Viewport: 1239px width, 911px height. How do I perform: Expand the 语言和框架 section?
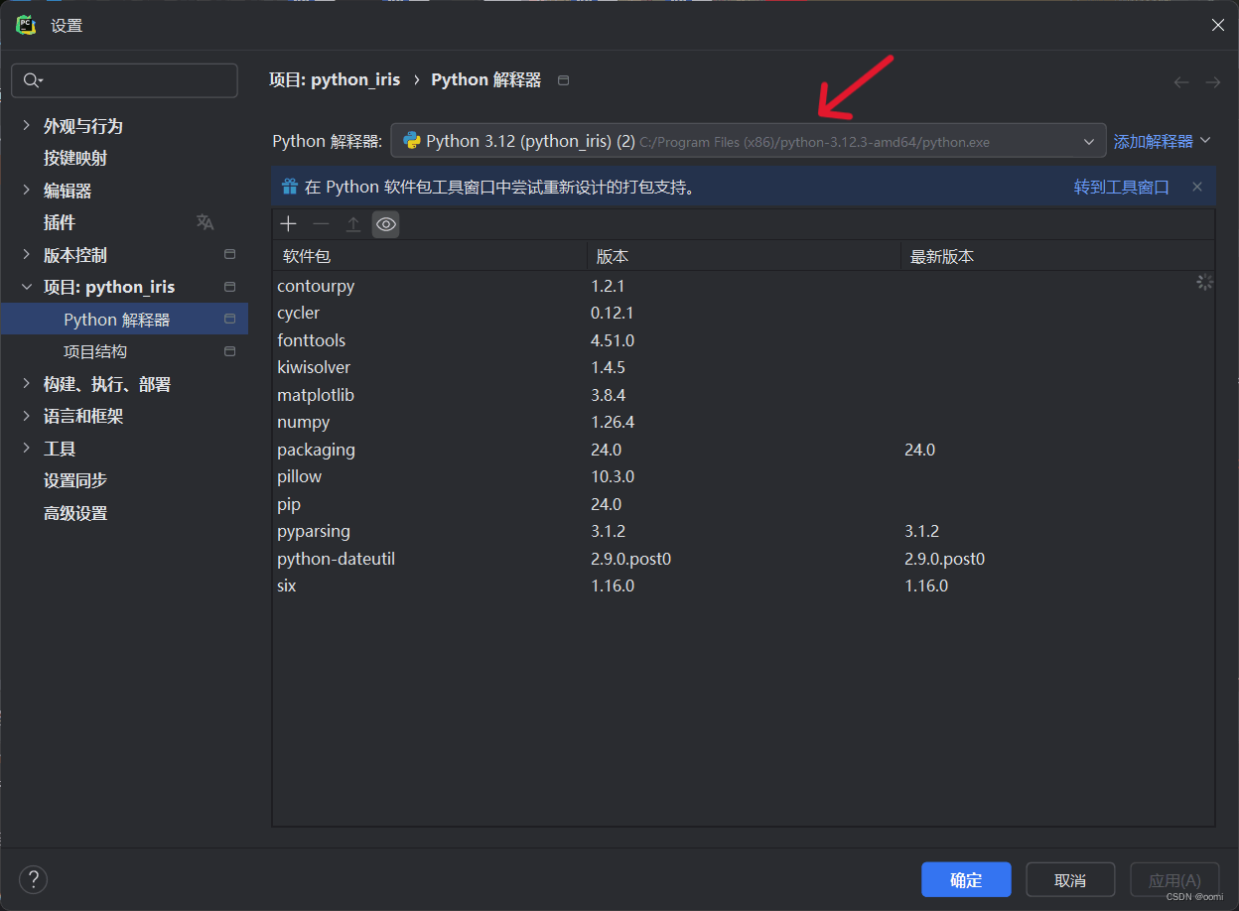(27, 416)
